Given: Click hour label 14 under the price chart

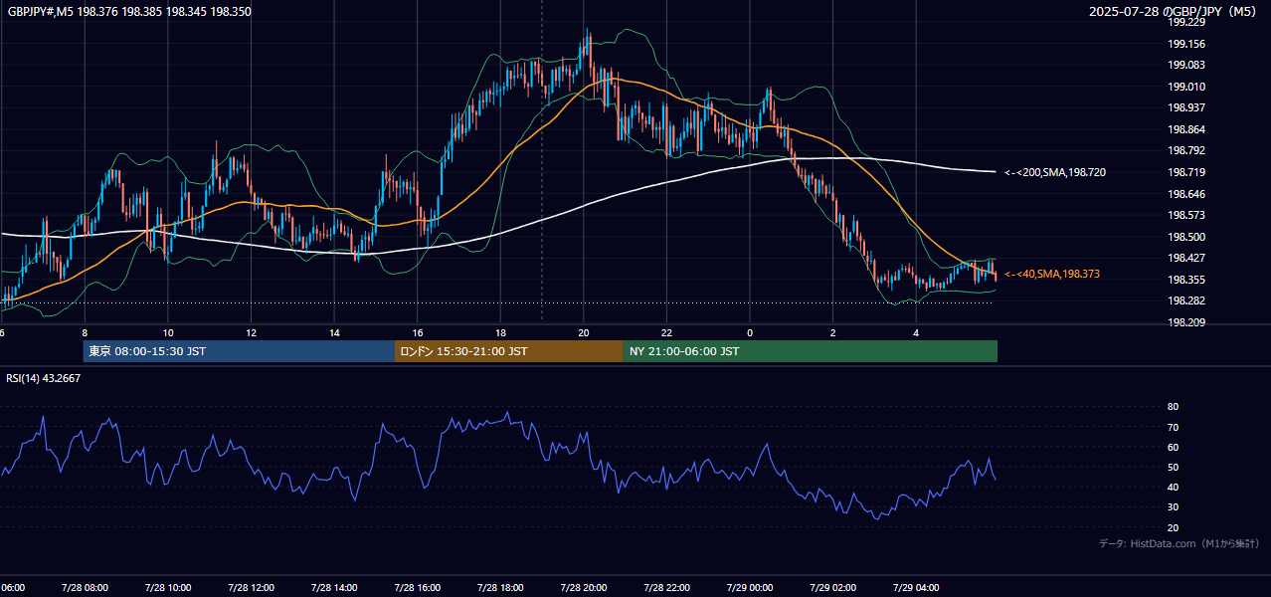Looking at the screenshot, I should 334,333.
